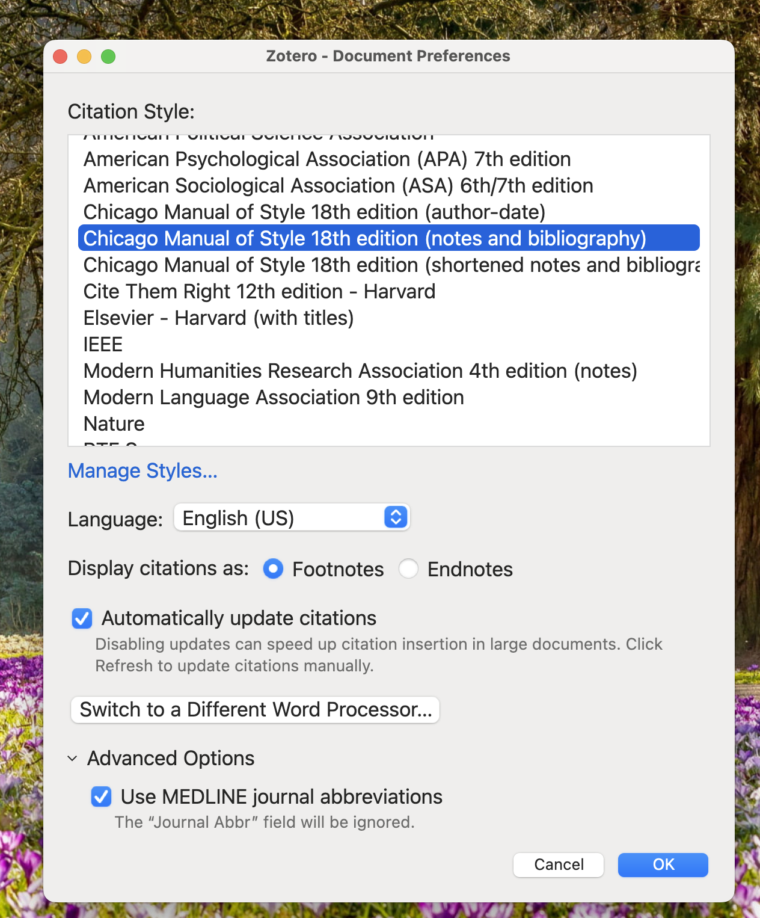Select American Psychological Association (APA) 7th edition
This screenshot has width=760, height=918.
click(389, 159)
